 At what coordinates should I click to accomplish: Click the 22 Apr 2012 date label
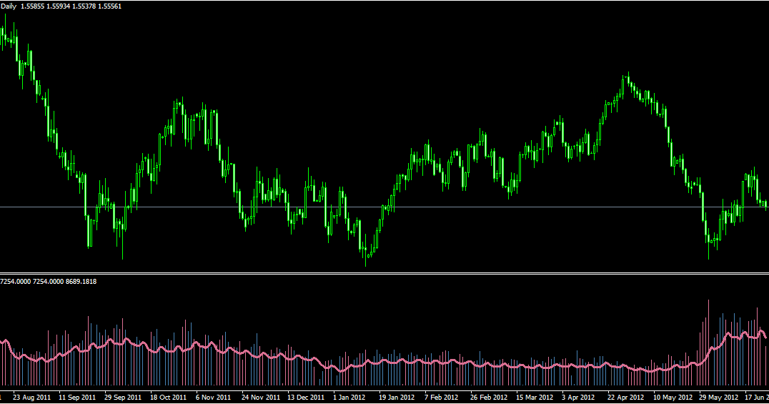(626, 397)
